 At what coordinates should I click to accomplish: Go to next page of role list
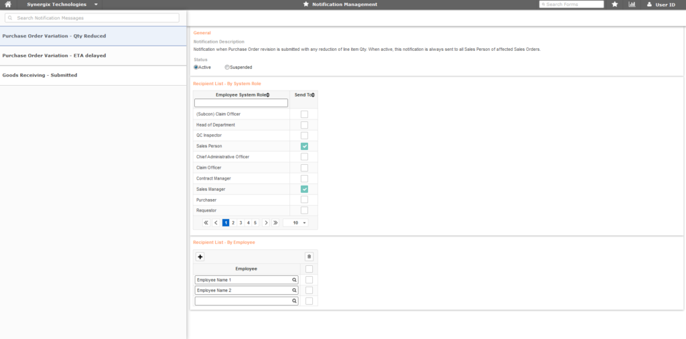coord(266,222)
